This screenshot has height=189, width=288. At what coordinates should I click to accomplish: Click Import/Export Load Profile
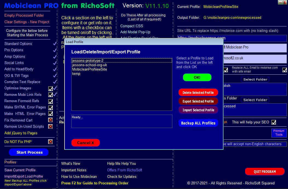pyautogui.click(x=24, y=176)
